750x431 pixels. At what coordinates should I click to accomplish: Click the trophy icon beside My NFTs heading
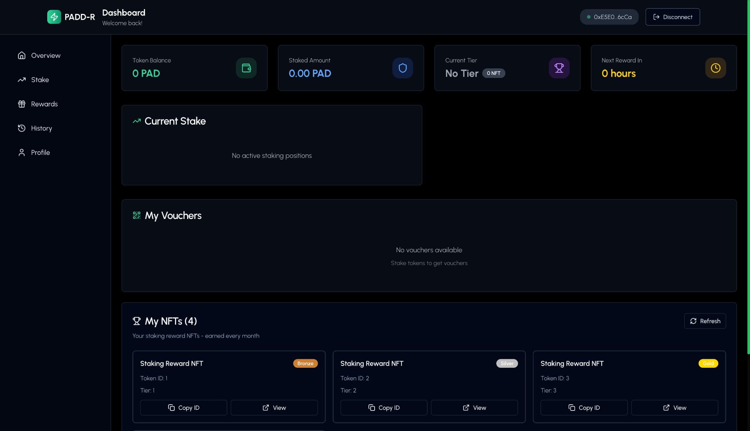click(137, 321)
